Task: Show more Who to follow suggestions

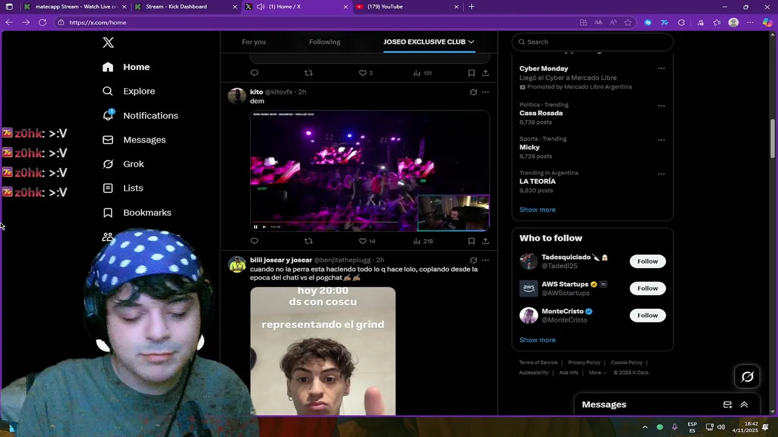Action: pyautogui.click(x=537, y=340)
